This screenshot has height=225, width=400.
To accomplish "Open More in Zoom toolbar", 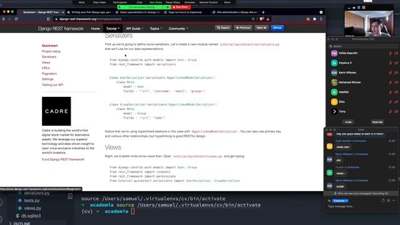I will click(227, 2).
